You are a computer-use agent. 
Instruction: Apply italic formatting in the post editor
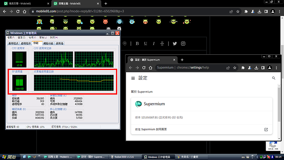click(154, 43)
